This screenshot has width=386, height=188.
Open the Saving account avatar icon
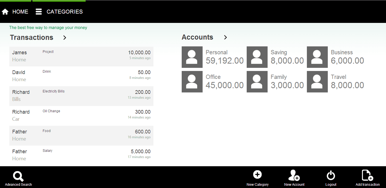[x=257, y=57]
